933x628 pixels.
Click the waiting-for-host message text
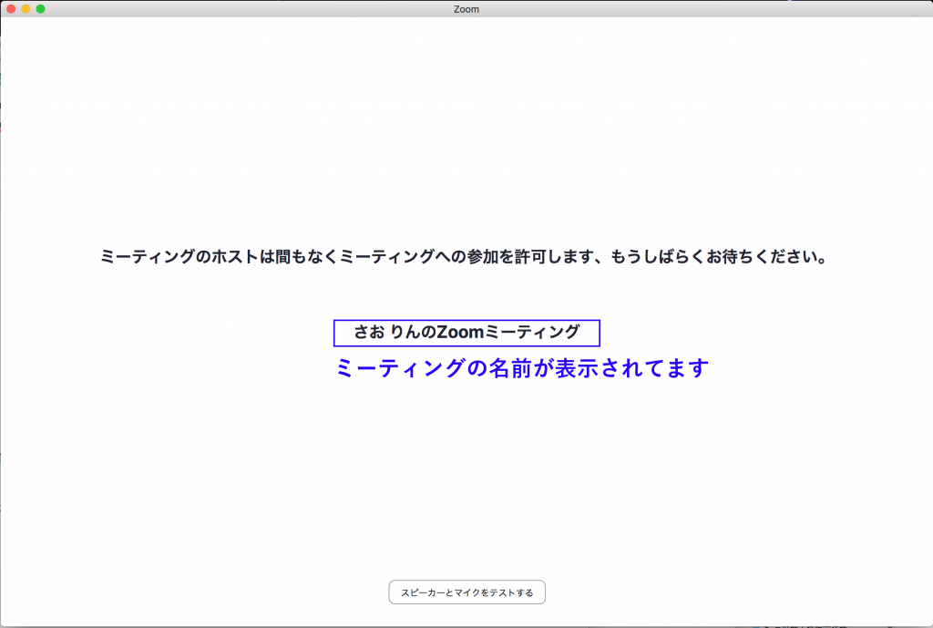pyautogui.click(x=464, y=257)
